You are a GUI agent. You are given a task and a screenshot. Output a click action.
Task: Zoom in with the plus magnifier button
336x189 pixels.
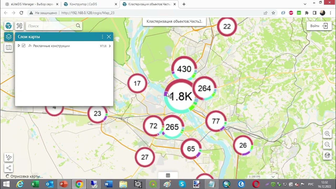327,134
